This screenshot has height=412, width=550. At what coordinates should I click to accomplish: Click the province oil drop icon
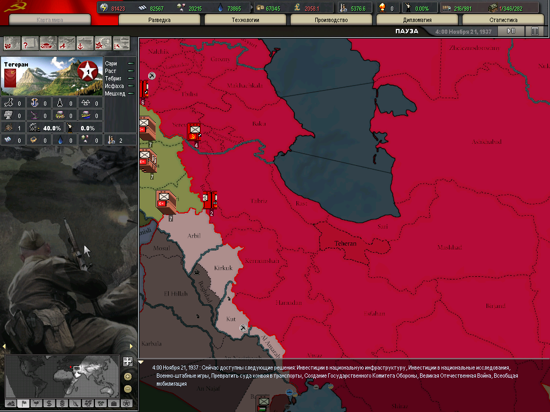(x=60, y=140)
